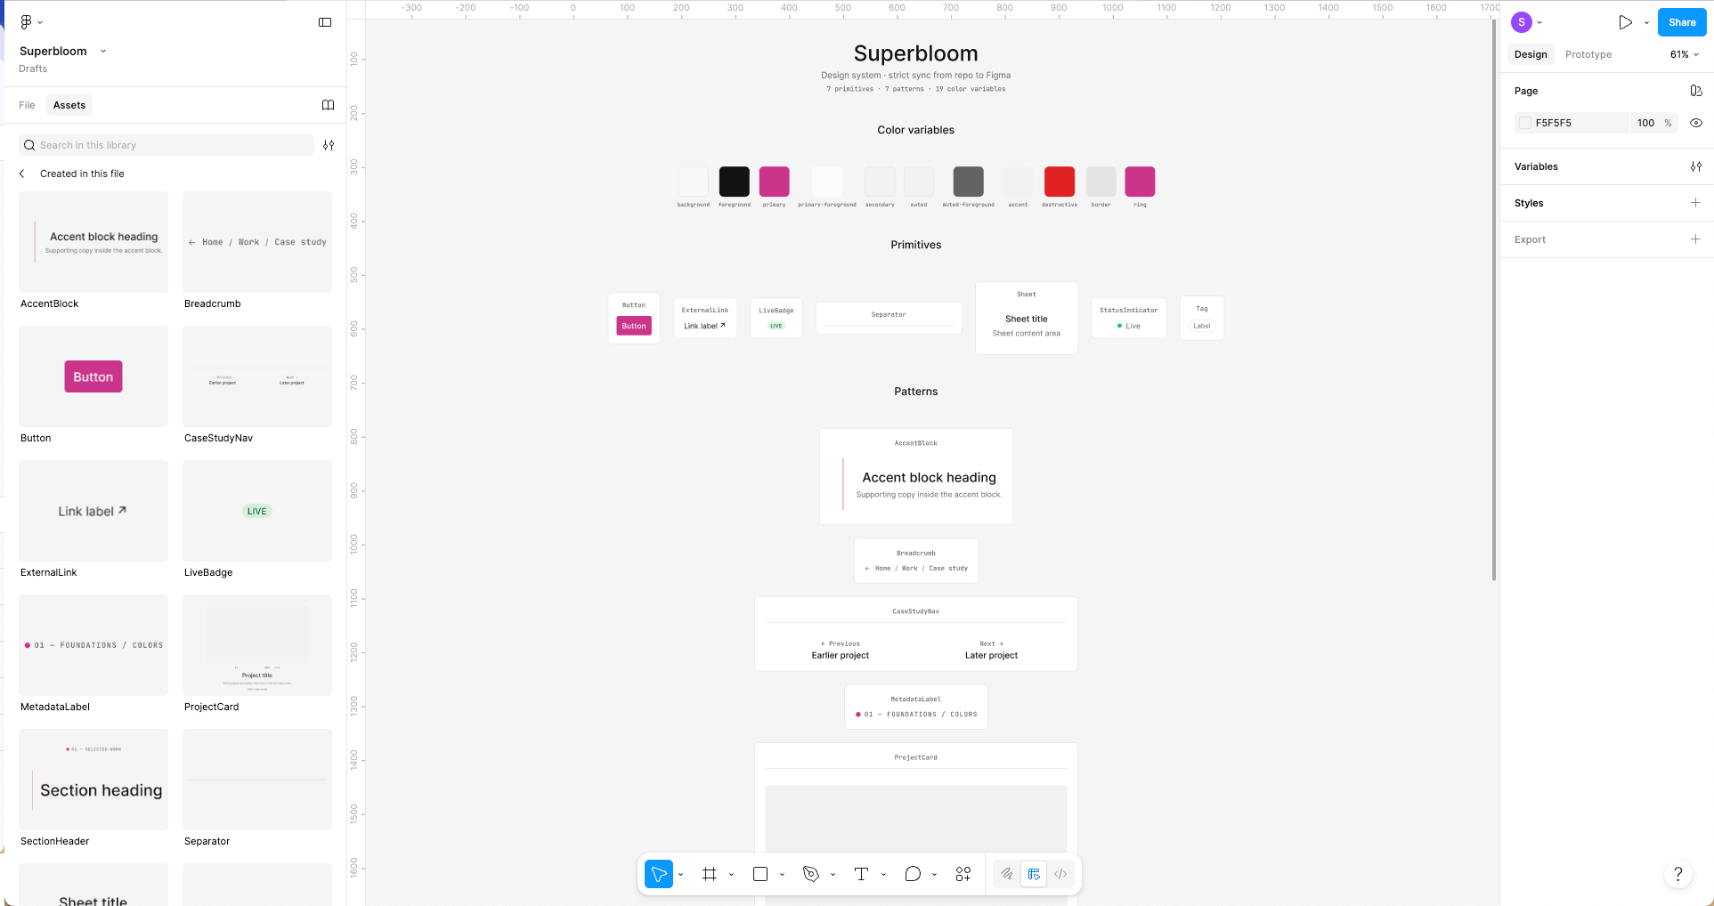Expand shape tool options chevron
This screenshot has height=906, width=1714.
coord(783,874)
